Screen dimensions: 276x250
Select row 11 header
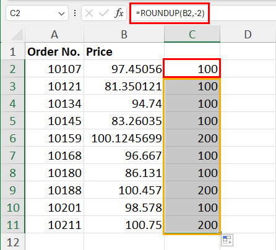(x=13, y=225)
